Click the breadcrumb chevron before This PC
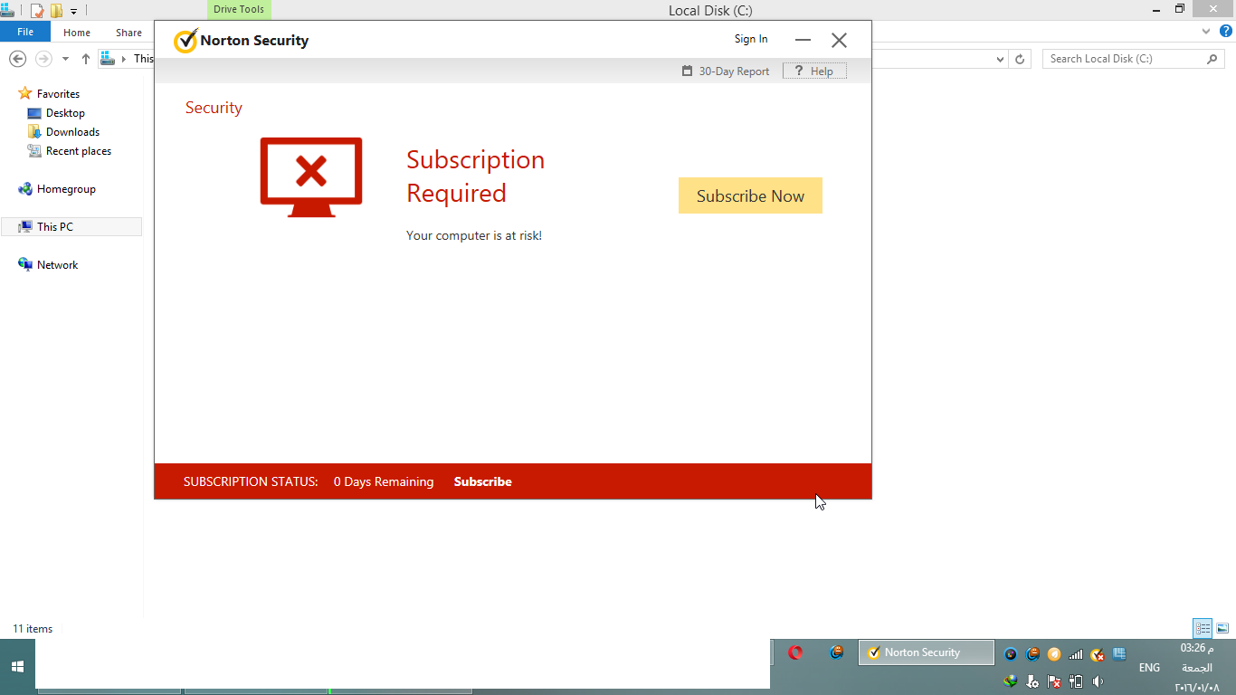1236x695 pixels. click(124, 59)
